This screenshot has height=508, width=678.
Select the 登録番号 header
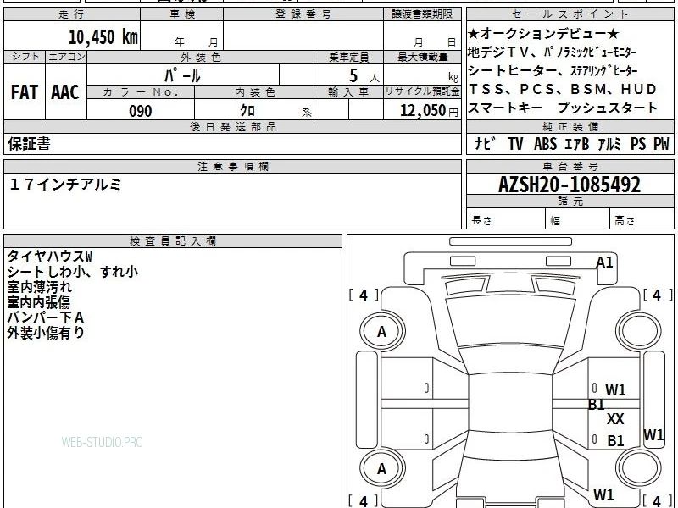coord(303,14)
